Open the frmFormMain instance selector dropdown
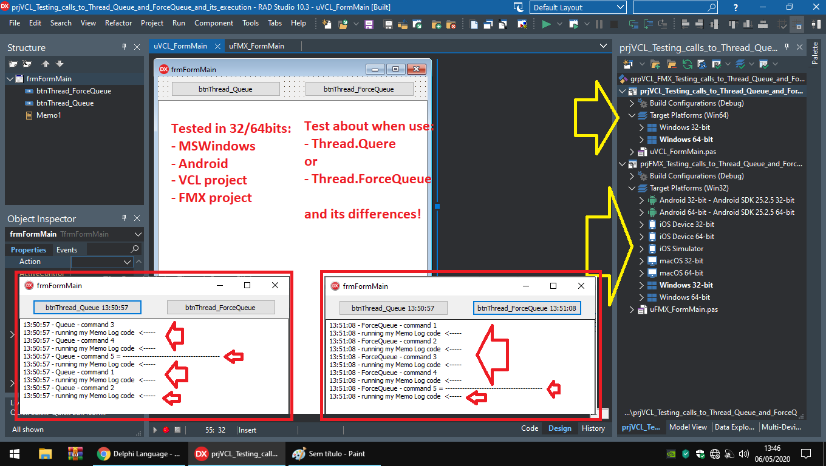Image resolution: width=826 pixels, height=466 pixels. [x=138, y=234]
